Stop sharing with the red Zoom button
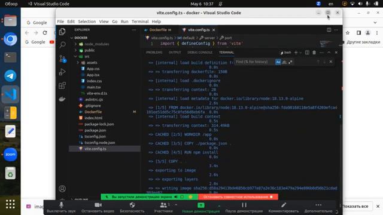This screenshot has height=215, width=383. (238, 196)
